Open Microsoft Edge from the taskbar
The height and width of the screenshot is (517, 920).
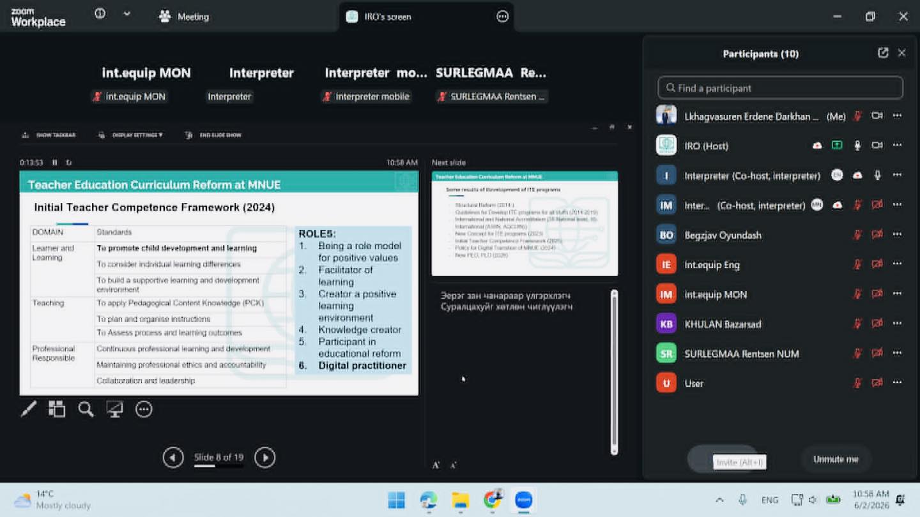click(x=428, y=500)
